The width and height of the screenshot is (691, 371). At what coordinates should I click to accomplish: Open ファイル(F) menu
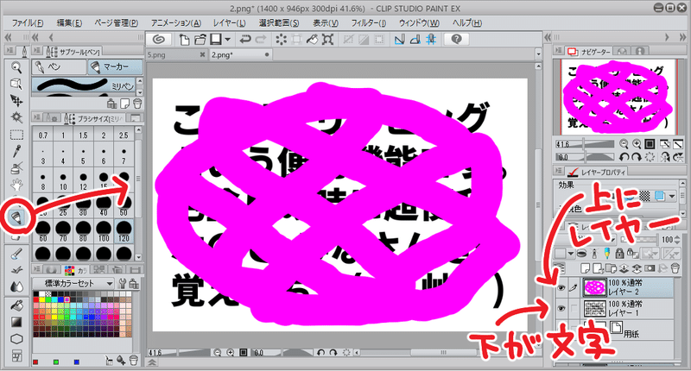pos(28,23)
